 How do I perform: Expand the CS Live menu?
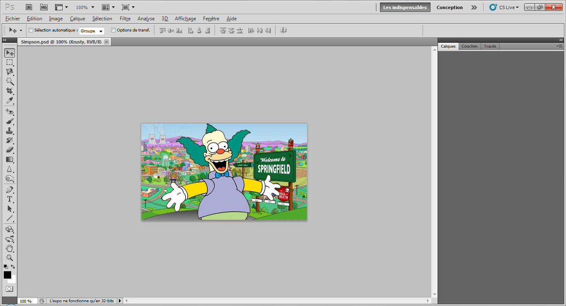[x=504, y=7]
